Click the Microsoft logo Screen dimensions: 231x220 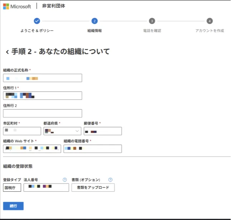point(17,6)
